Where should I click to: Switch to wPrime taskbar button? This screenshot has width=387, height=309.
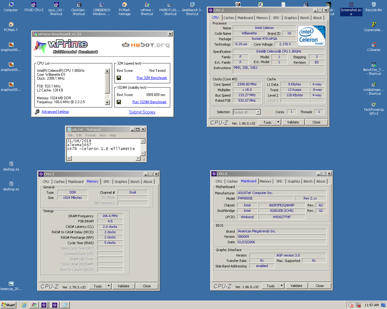[x=34, y=305]
